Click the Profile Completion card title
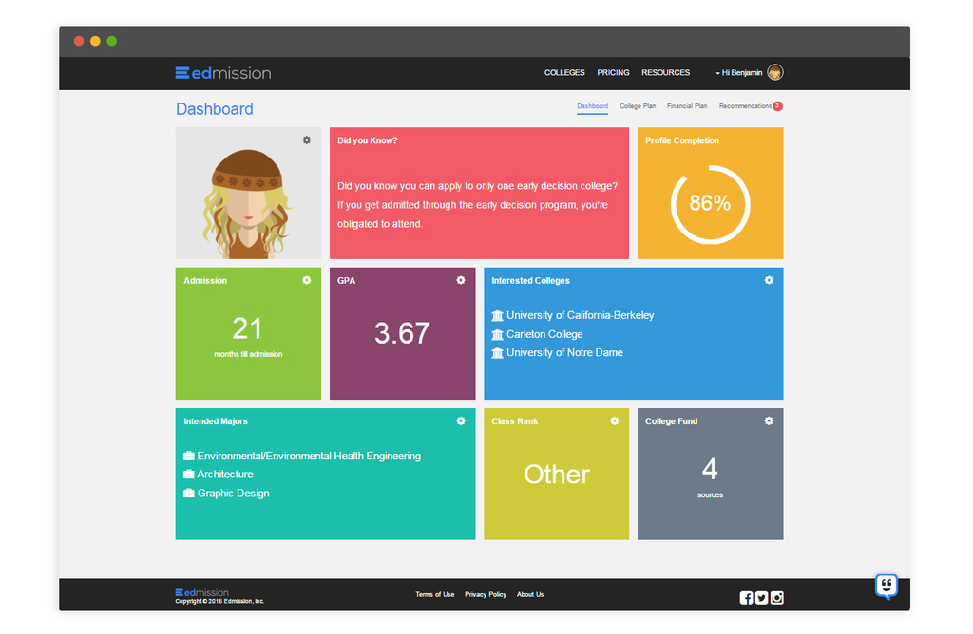 point(682,140)
